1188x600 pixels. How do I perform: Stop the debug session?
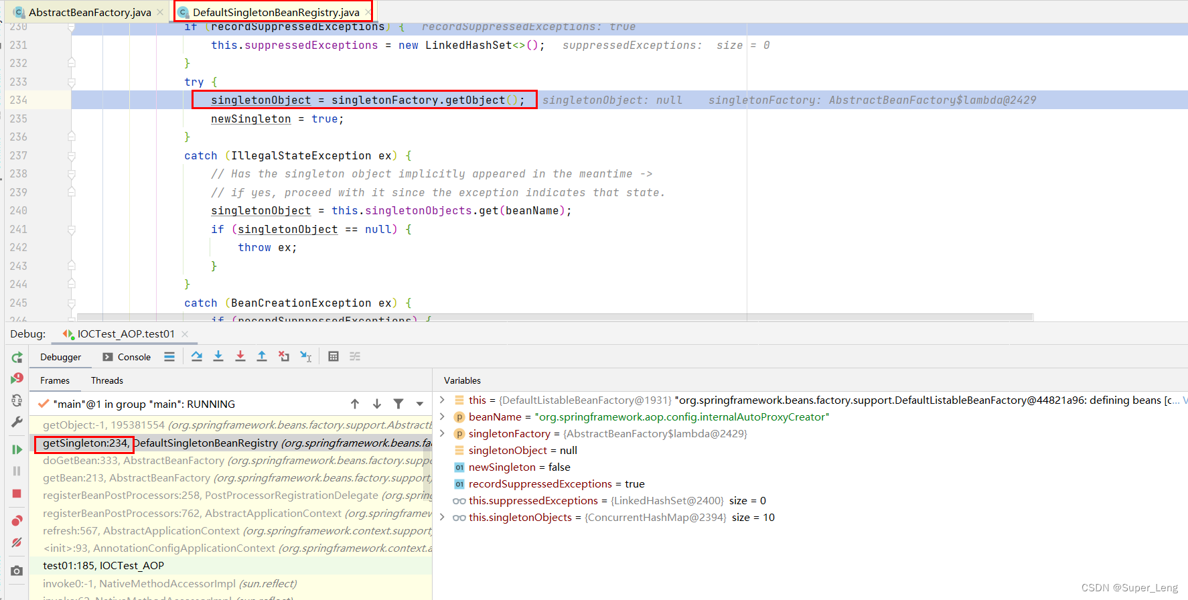point(17,494)
